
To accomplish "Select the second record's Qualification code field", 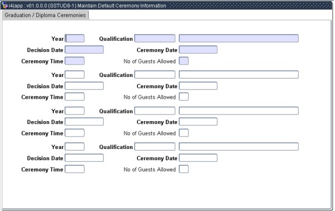I will (x=155, y=75).
